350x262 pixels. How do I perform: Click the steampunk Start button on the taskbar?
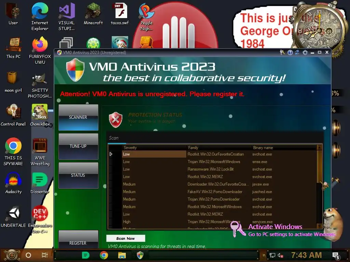click(x=12, y=255)
